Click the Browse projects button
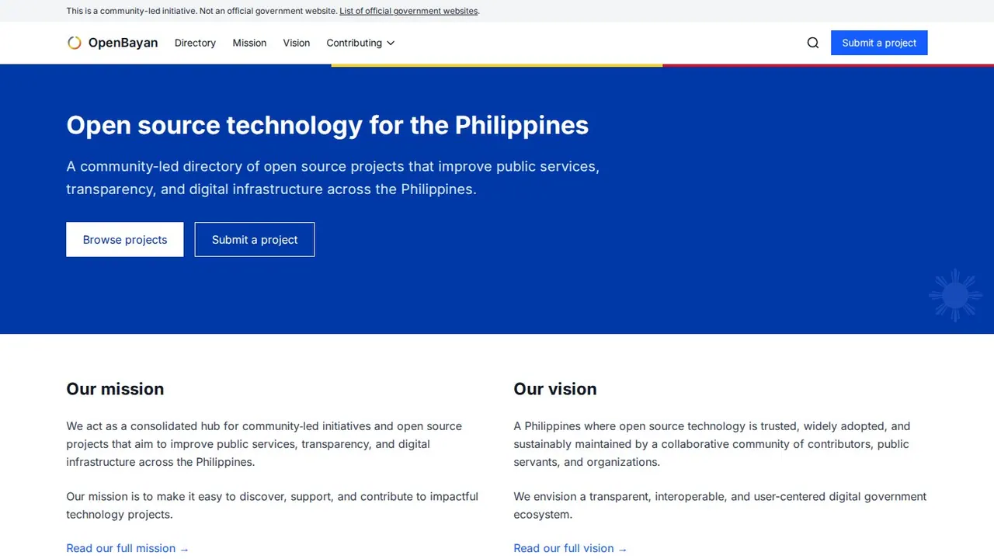This screenshot has height=559, width=994. coord(125,239)
